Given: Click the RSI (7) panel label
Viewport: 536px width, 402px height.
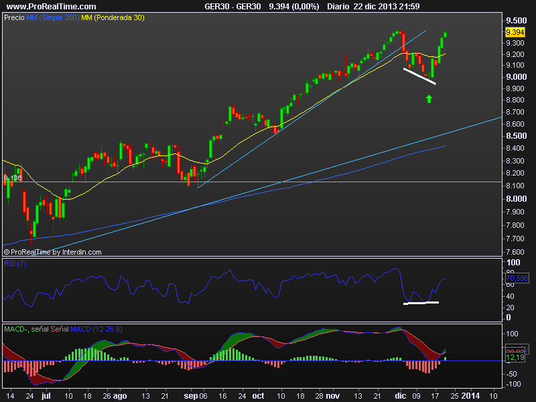Looking at the screenshot, I should (15, 263).
